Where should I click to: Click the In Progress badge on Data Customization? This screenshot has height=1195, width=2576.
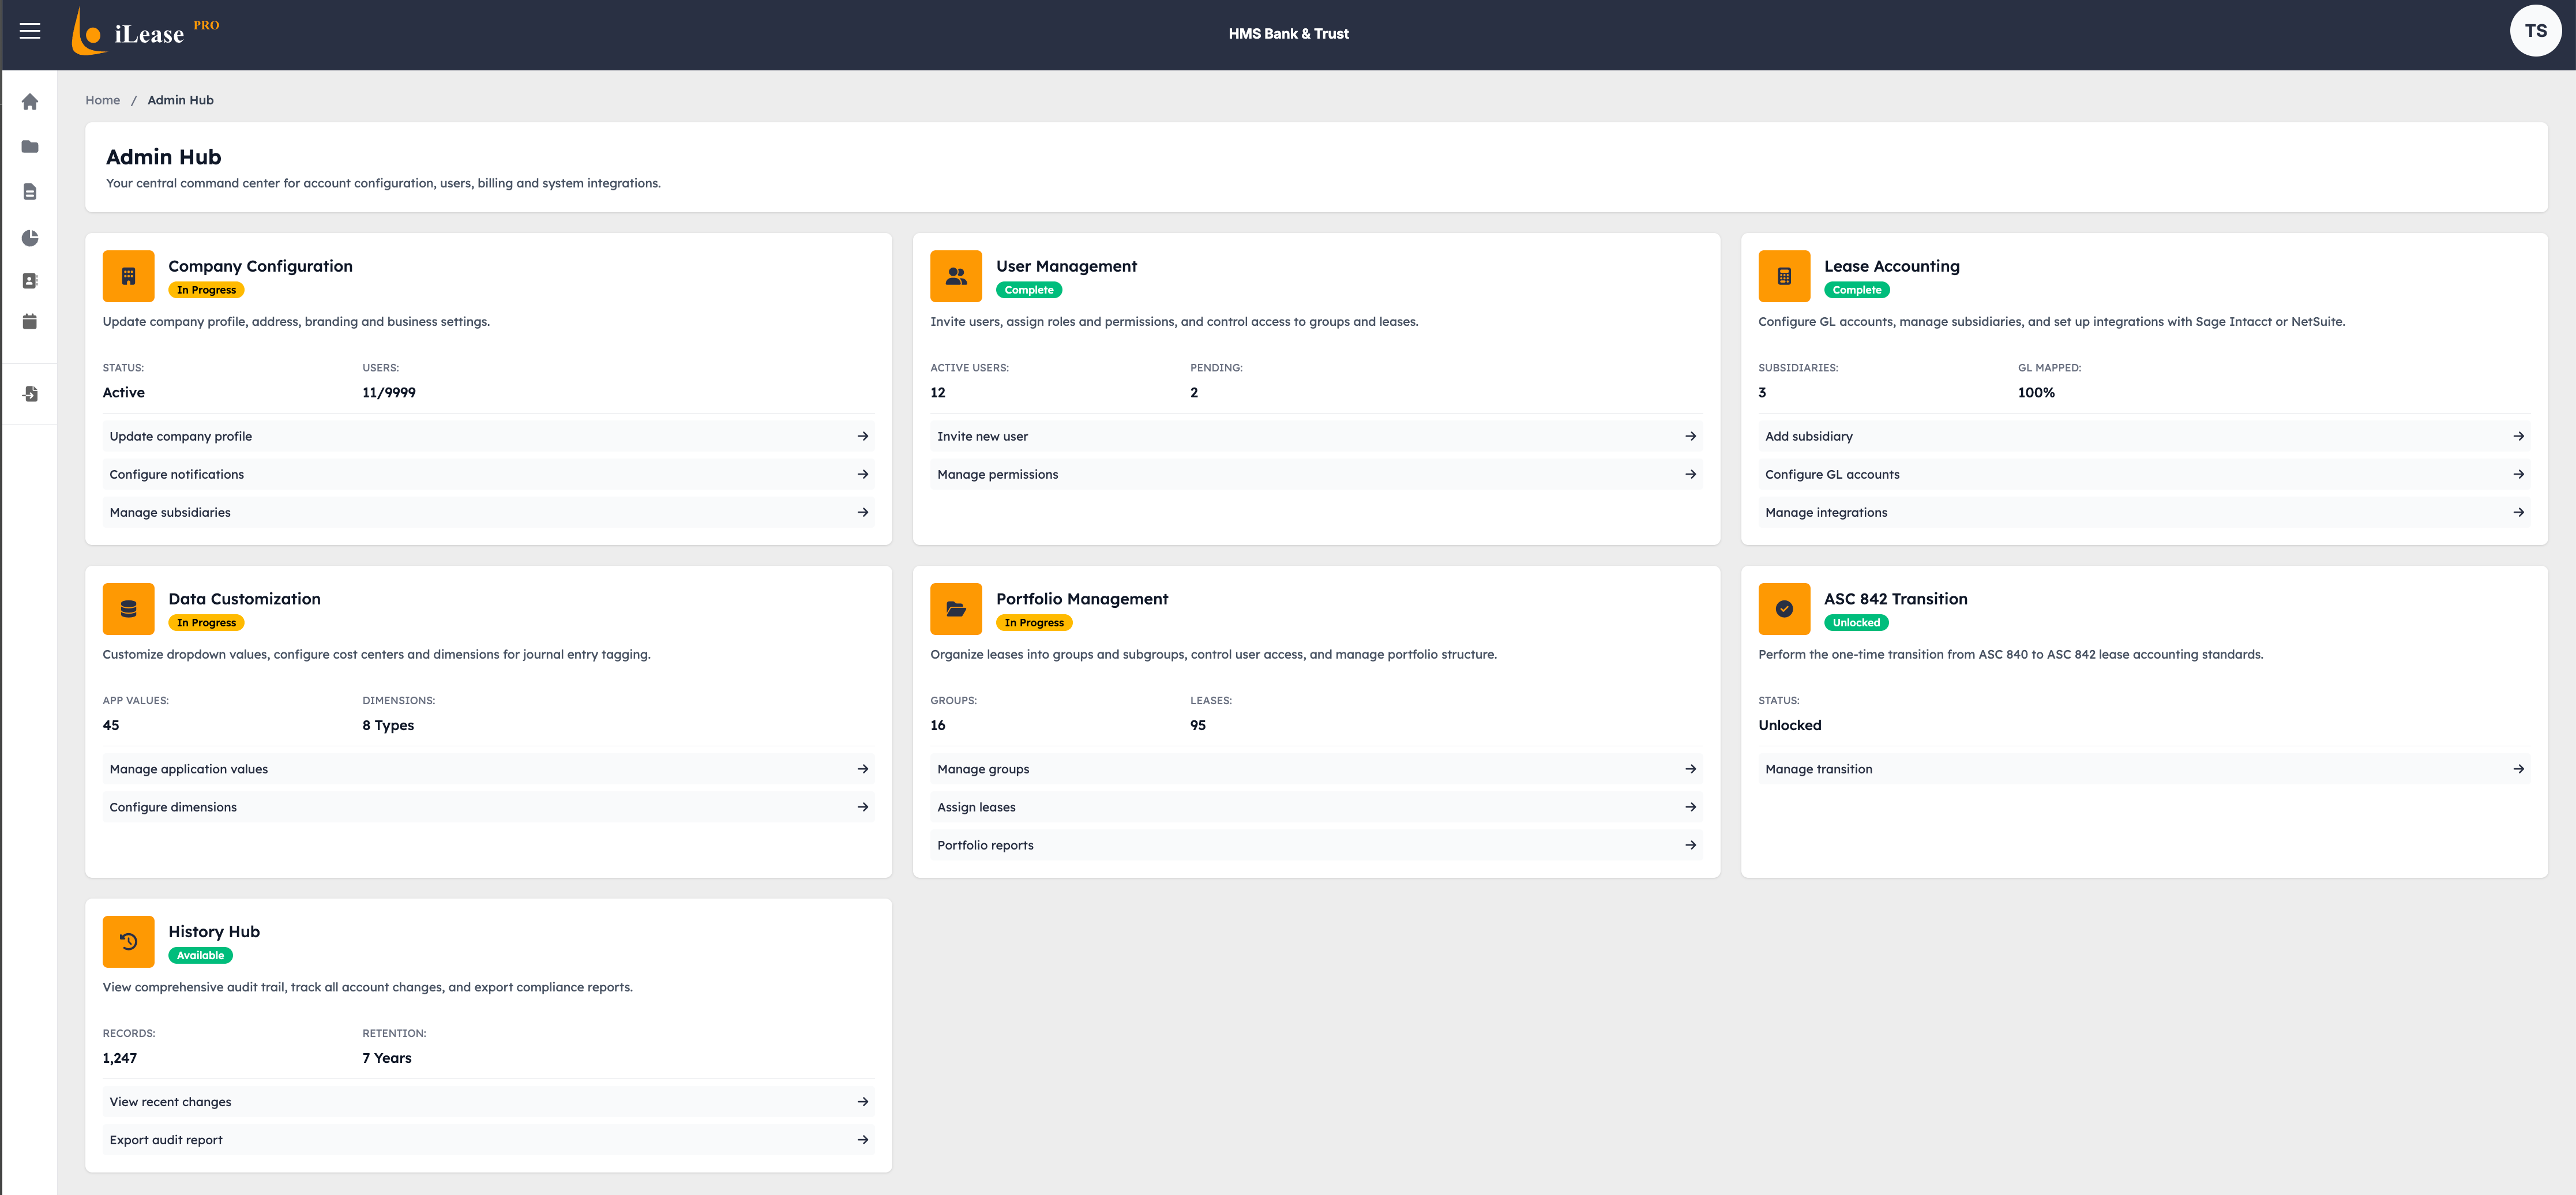(205, 622)
